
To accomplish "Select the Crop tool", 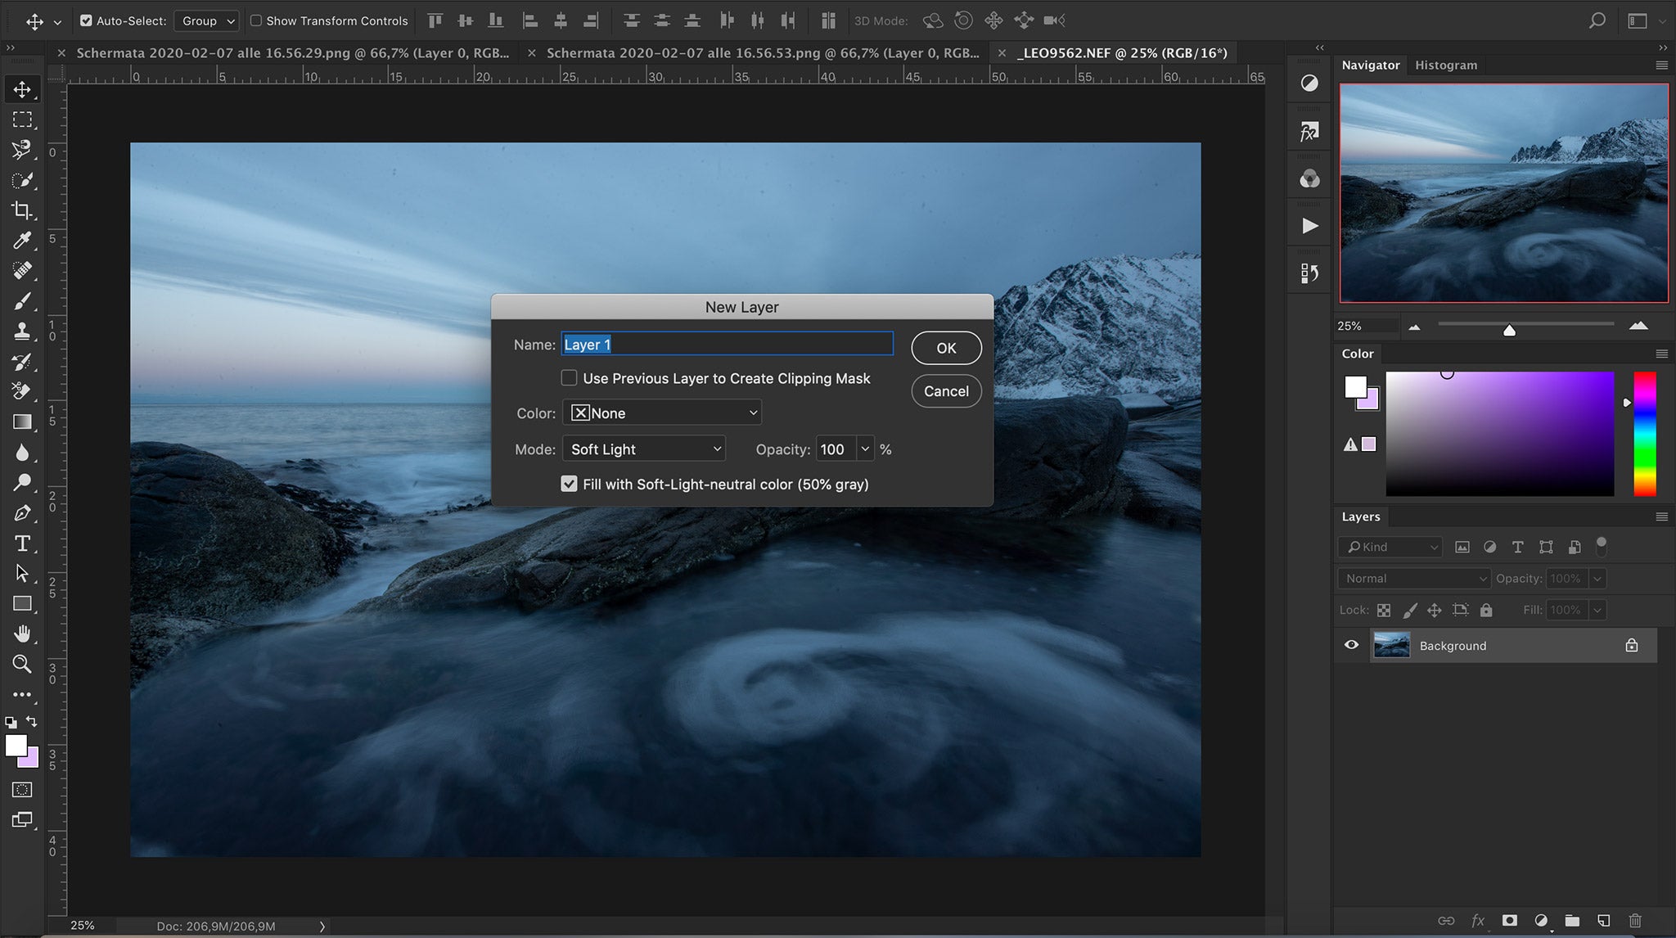I will (22, 210).
